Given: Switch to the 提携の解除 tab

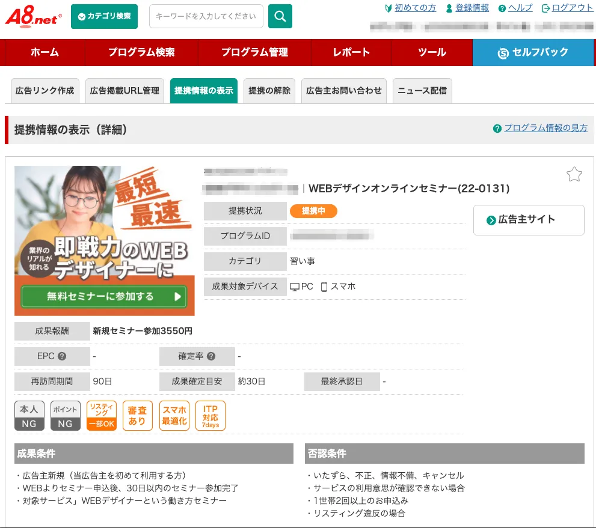Looking at the screenshot, I should click(x=269, y=91).
